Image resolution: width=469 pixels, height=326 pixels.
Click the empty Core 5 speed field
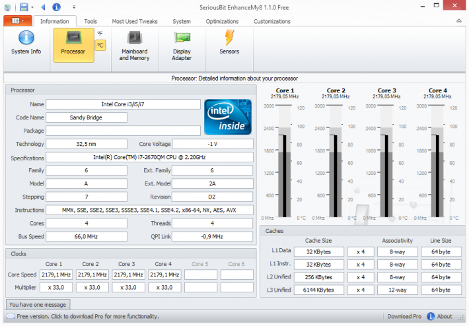pos(200,275)
